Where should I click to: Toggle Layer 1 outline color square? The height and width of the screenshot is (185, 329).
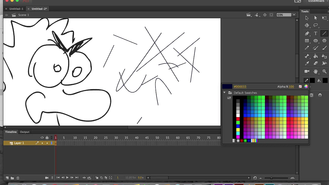tap(52, 143)
